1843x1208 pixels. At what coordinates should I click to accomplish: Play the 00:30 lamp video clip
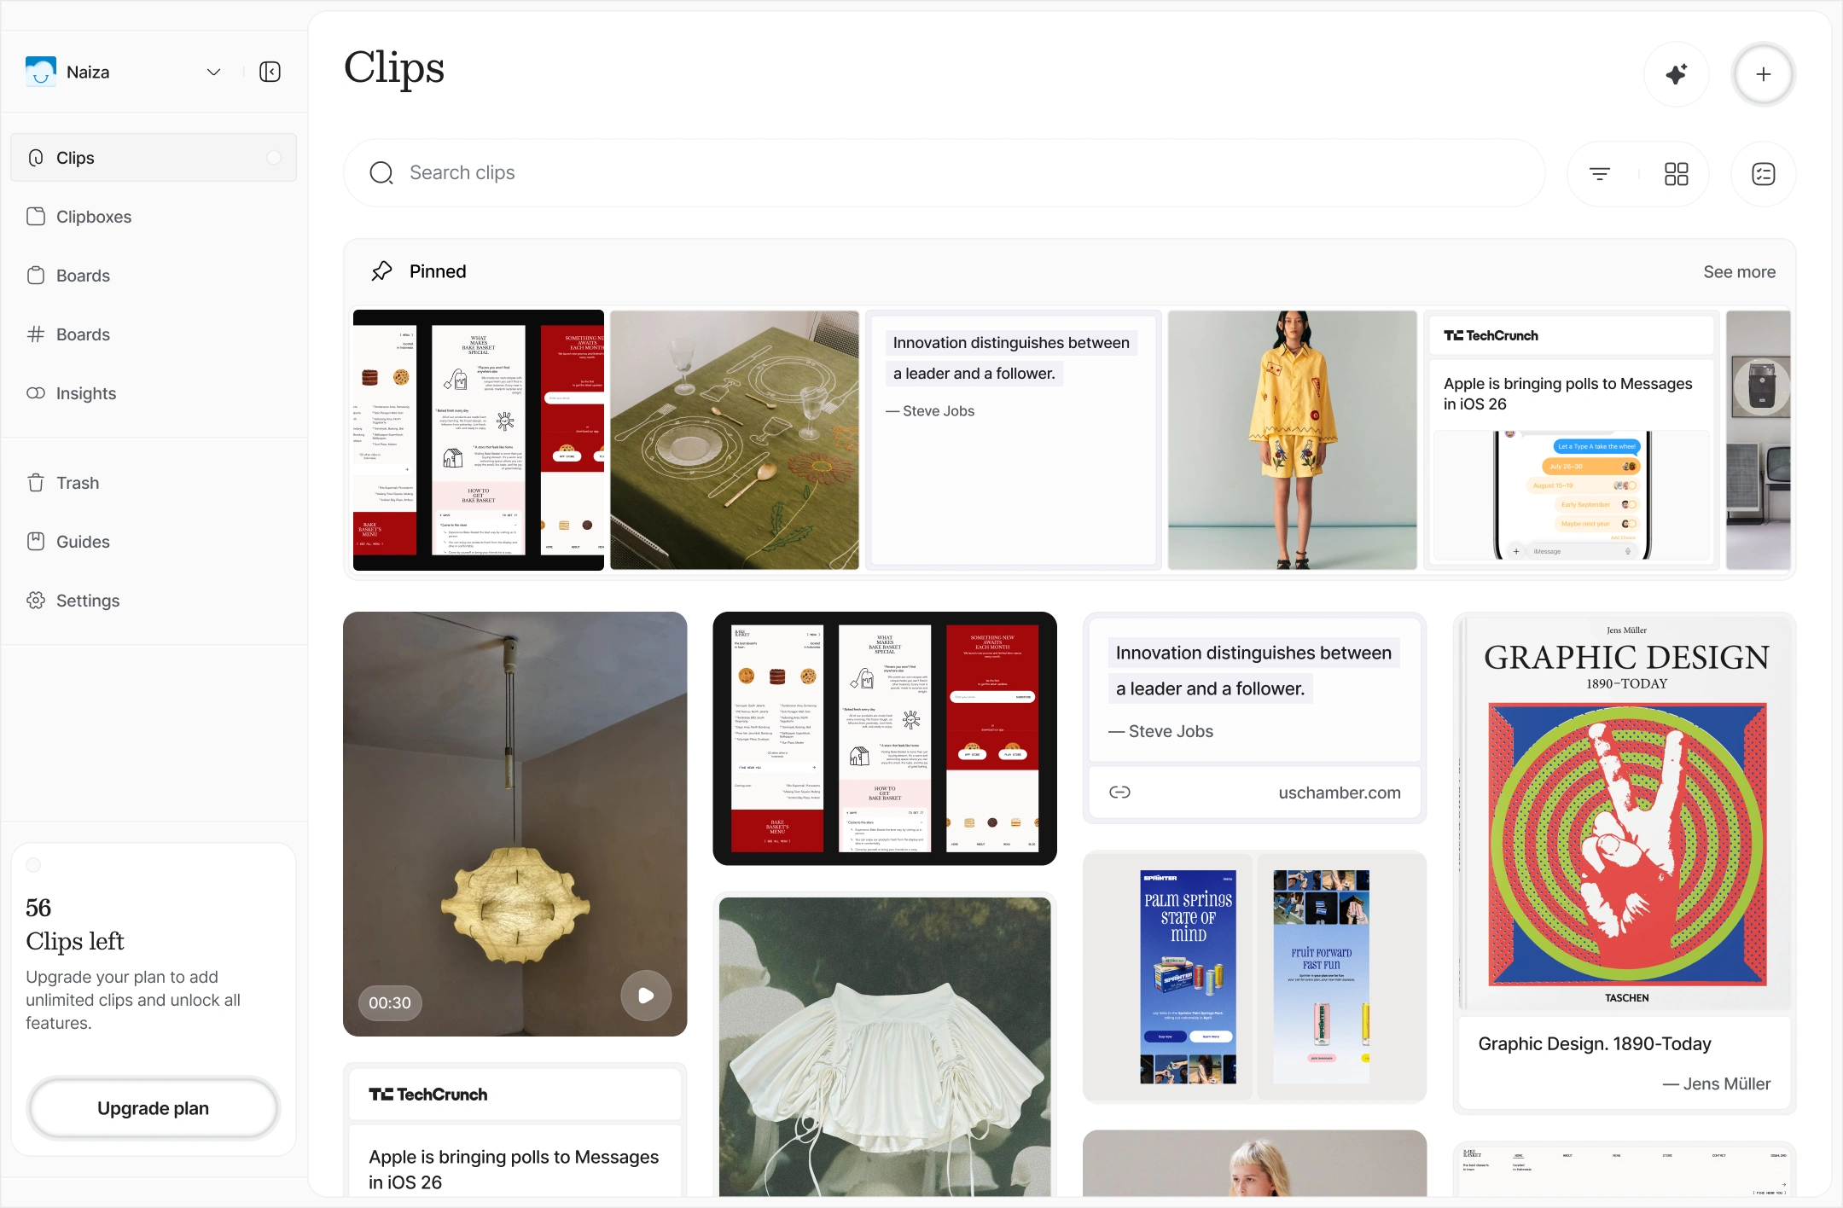(646, 995)
